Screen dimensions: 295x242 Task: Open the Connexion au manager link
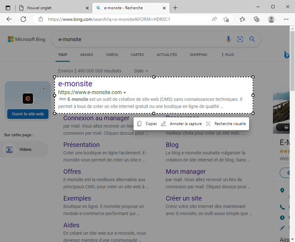pyautogui.click(x=96, y=118)
